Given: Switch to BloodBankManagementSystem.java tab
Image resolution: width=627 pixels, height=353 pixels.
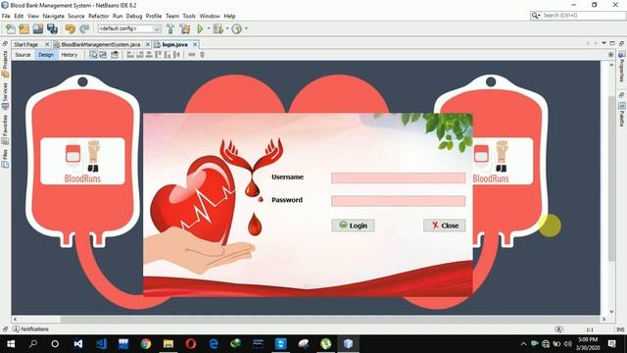Looking at the screenshot, I should tap(100, 44).
